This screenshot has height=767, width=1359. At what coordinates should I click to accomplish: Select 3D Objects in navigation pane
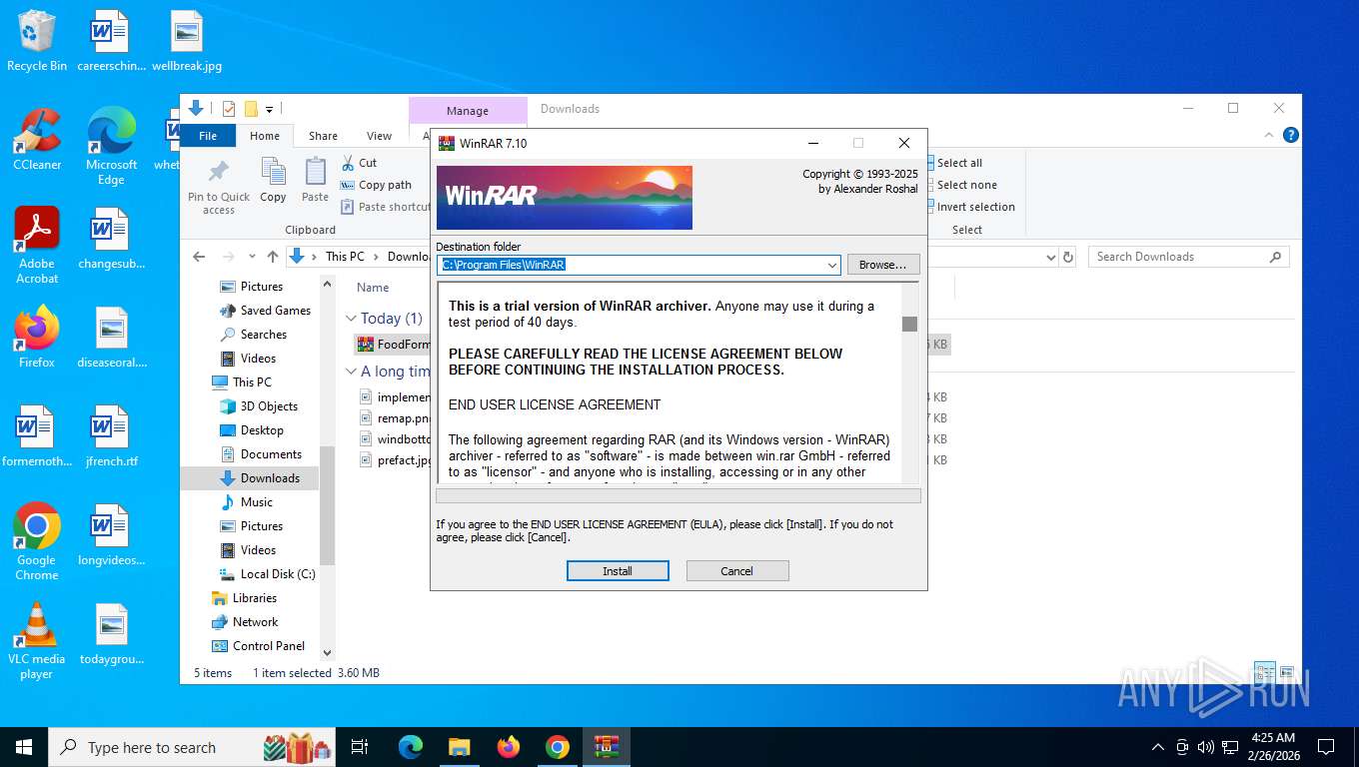pos(259,406)
